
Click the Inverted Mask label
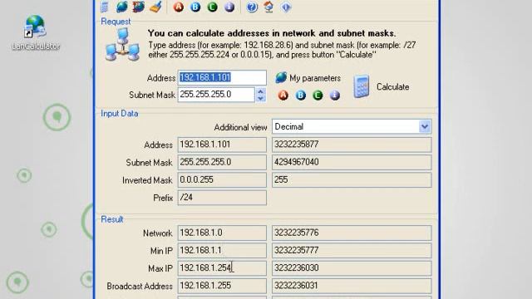[147, 180]
